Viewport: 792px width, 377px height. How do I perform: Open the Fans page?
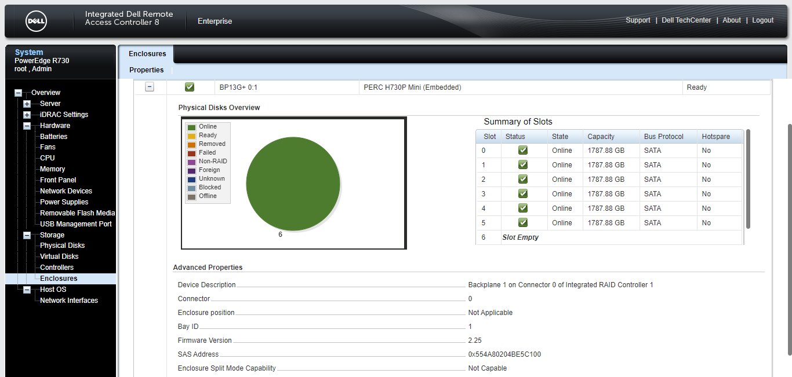pos(48,147)
